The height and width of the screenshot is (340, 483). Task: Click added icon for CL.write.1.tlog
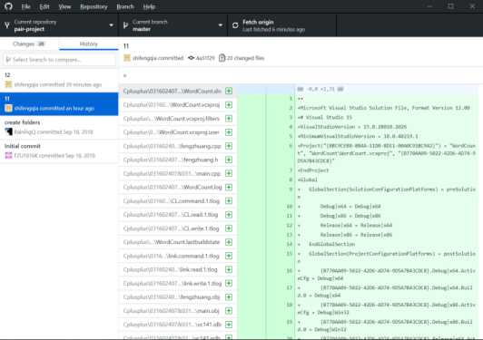229,228
